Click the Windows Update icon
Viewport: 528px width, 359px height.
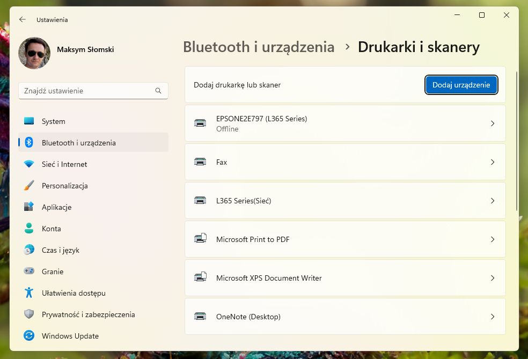(x=30, y=336)
